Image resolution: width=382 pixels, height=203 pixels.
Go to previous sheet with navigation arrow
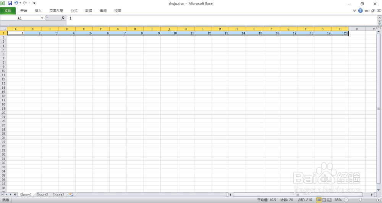click(6, 195)
